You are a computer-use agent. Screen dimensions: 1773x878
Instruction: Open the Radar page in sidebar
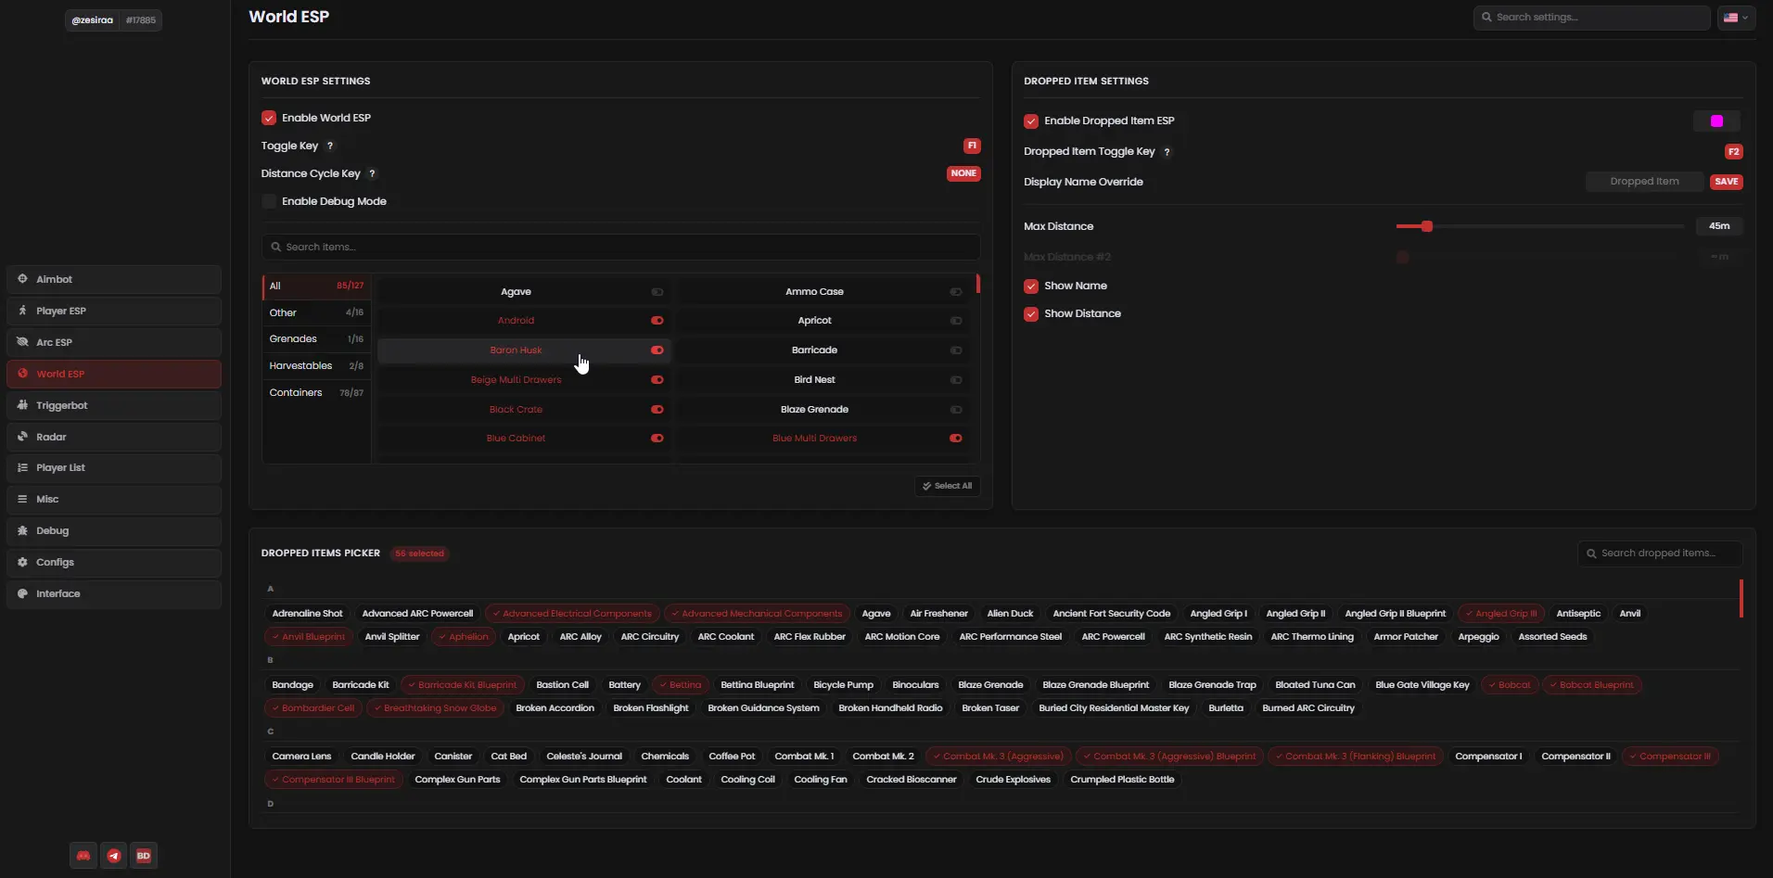click(x=114, y=437)
